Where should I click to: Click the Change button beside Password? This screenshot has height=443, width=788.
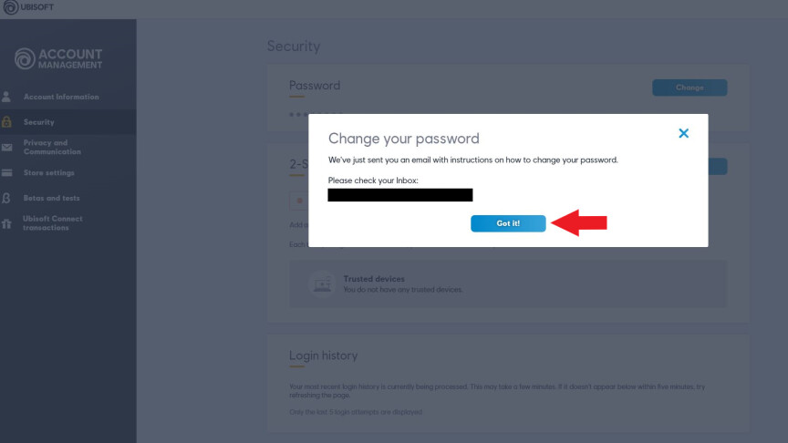point(689,88)
